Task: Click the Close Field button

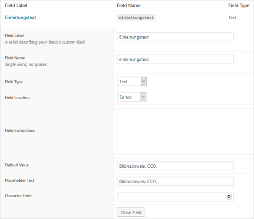Action: 131,212
